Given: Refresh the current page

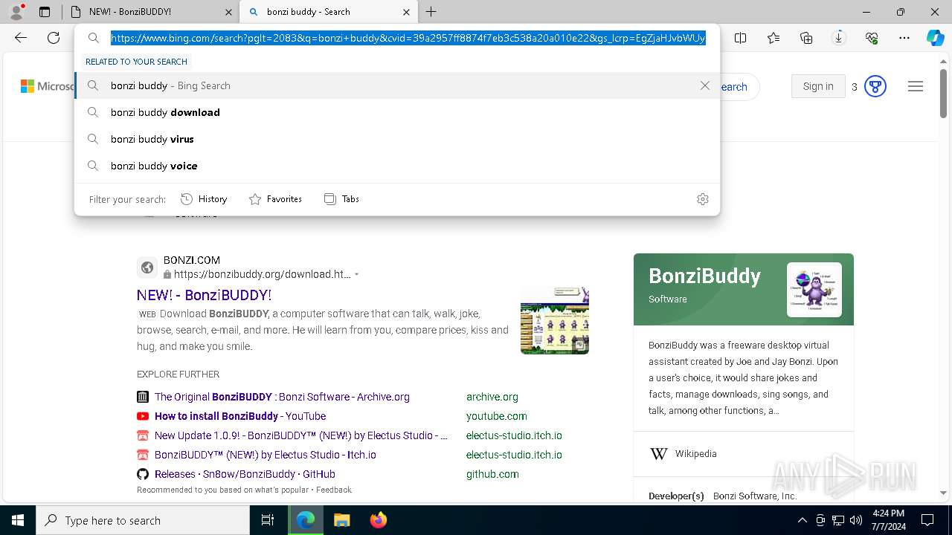Looking at the screenshot, I should (x=54, y=38).
